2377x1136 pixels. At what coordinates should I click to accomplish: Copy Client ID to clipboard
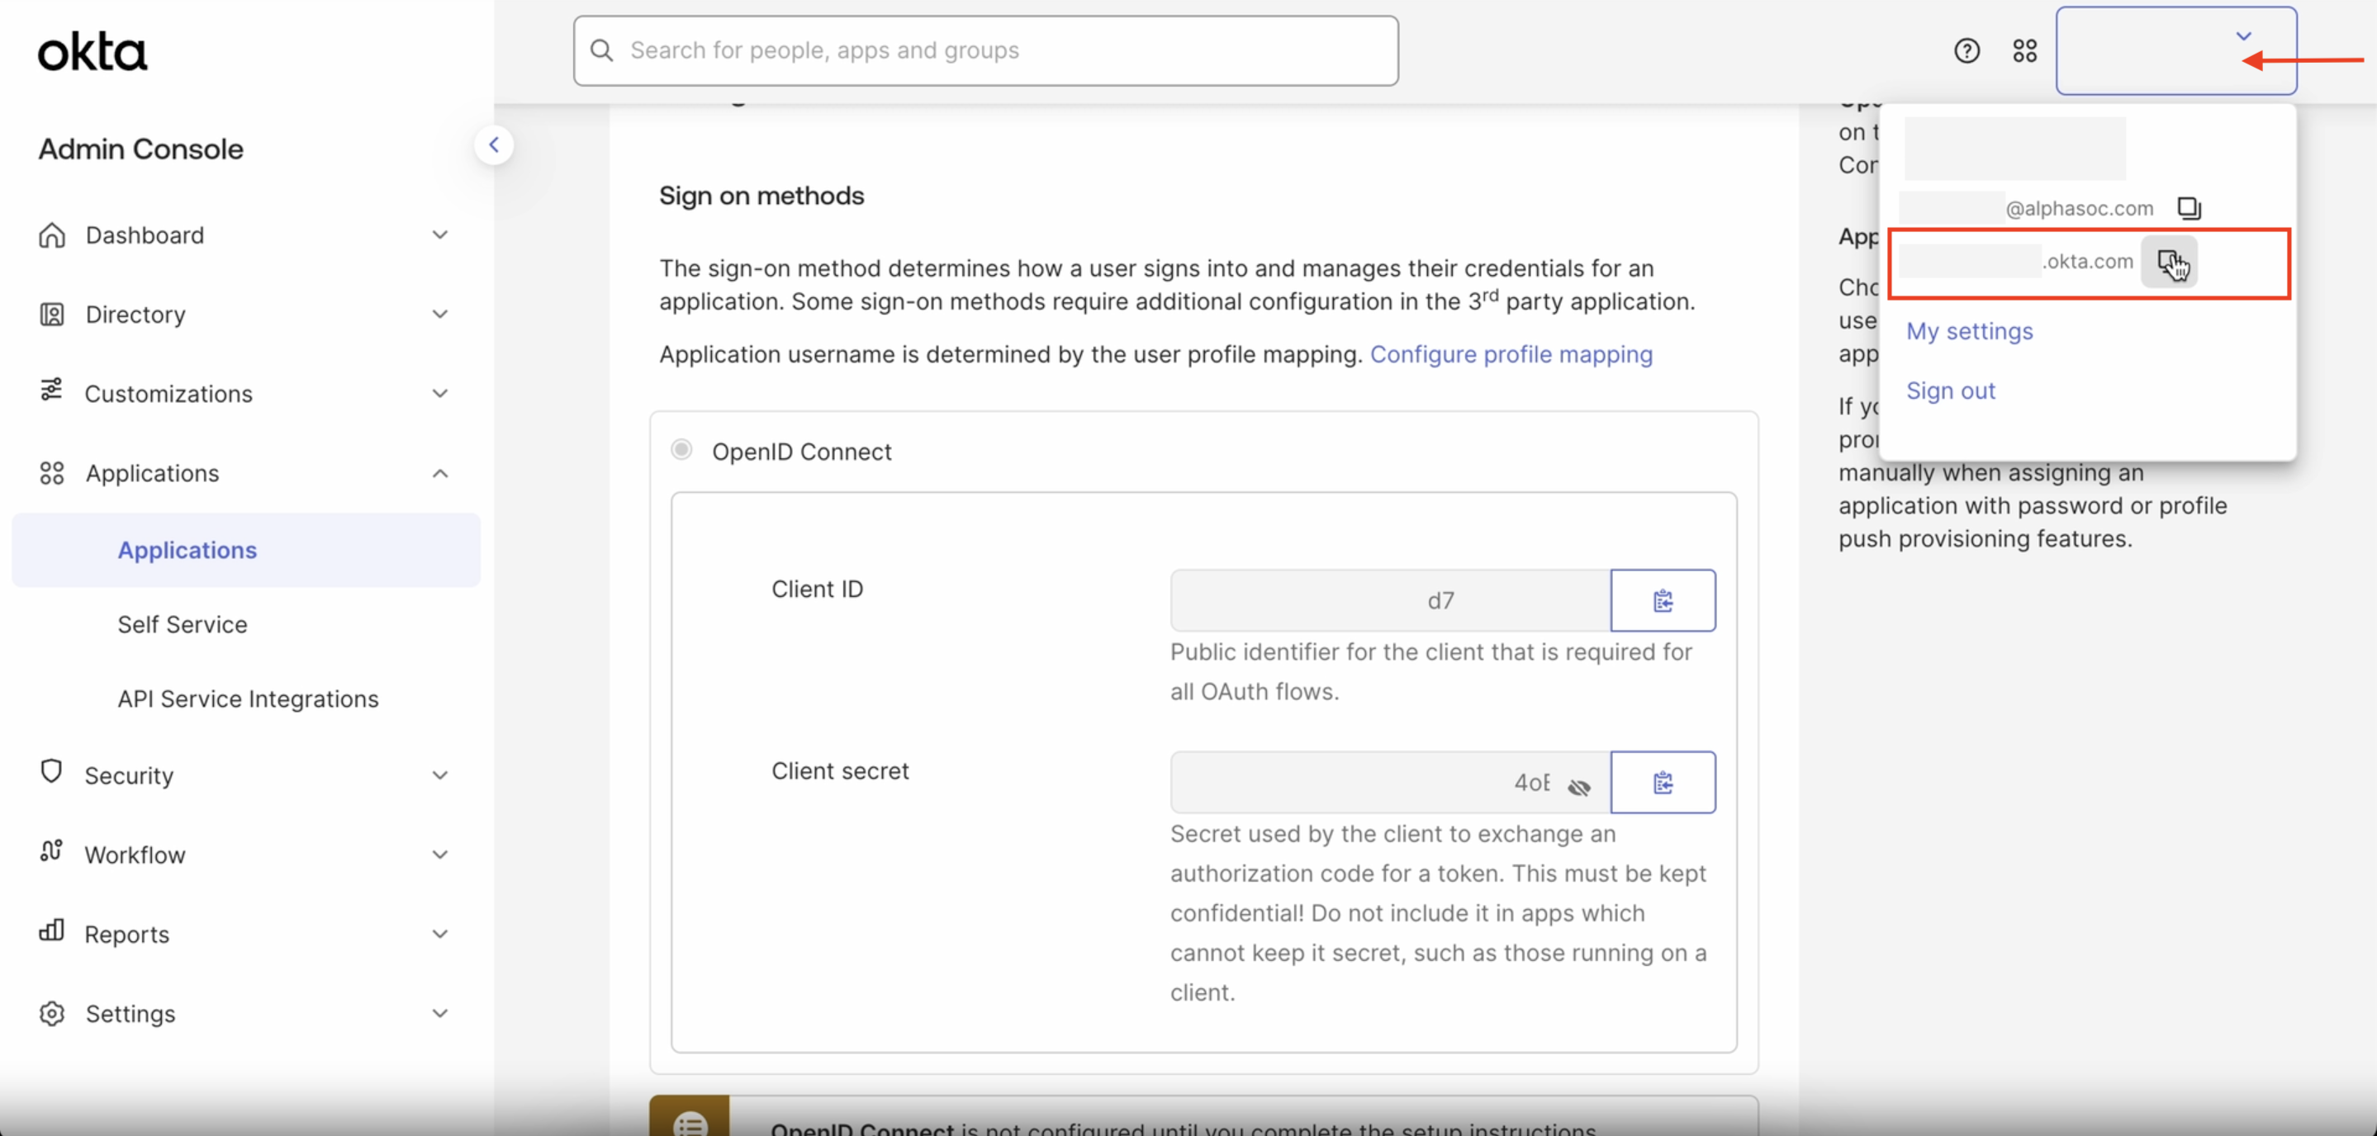click(1663, 601)
